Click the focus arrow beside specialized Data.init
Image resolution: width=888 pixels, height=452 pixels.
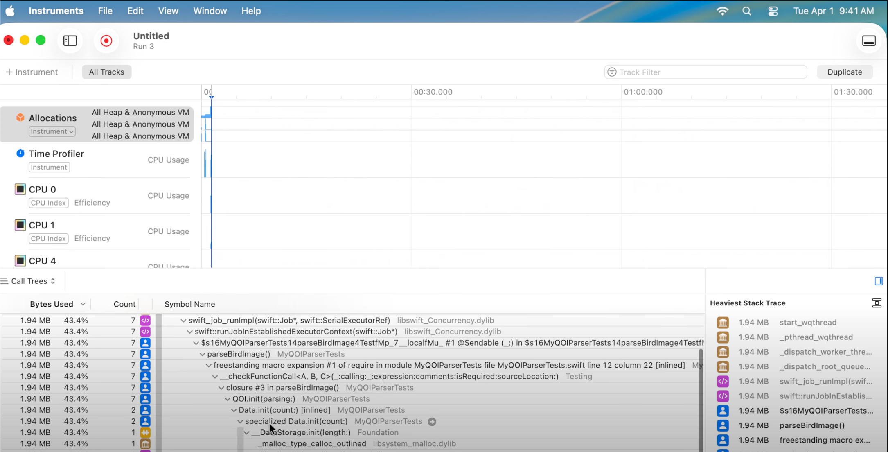coord(432,421)
